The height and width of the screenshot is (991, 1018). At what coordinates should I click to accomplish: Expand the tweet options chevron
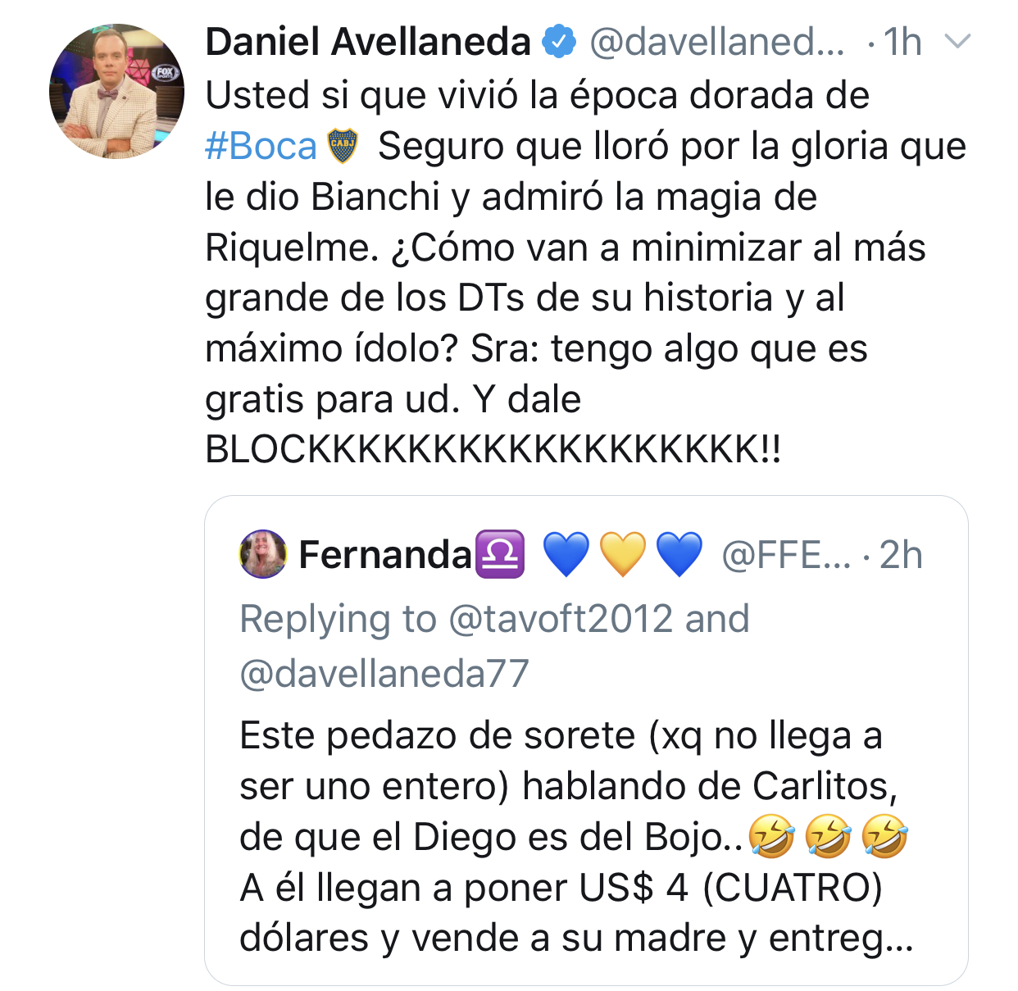(x=957, y=41)
